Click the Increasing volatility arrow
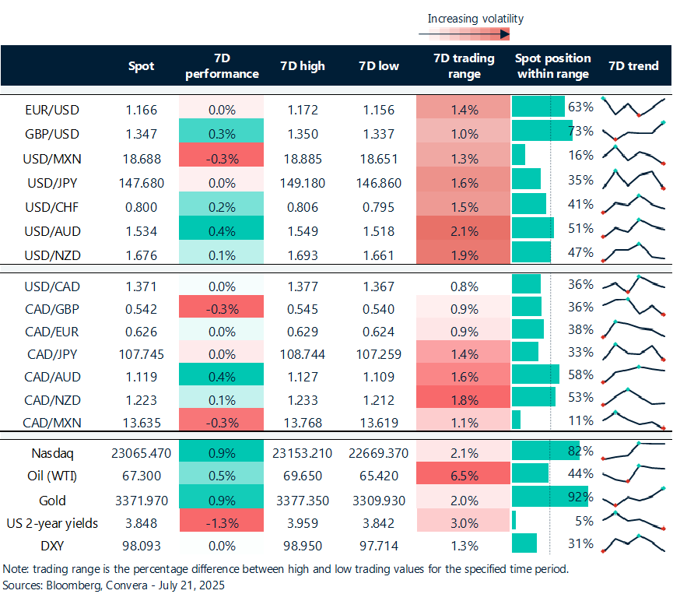Viewport: 673px width, 601px height. click(x=464, y=34)
